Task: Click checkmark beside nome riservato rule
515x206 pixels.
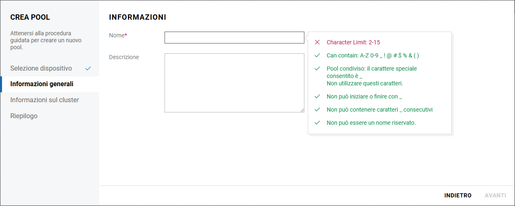Action: tap(317, 123)
